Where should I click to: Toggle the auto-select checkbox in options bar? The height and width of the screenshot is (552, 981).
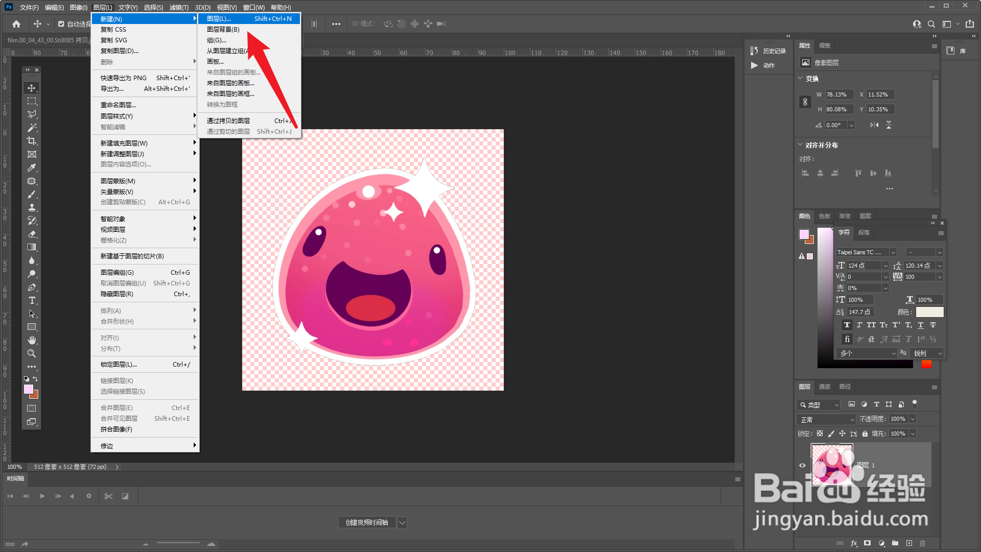(x=61, y=24)
